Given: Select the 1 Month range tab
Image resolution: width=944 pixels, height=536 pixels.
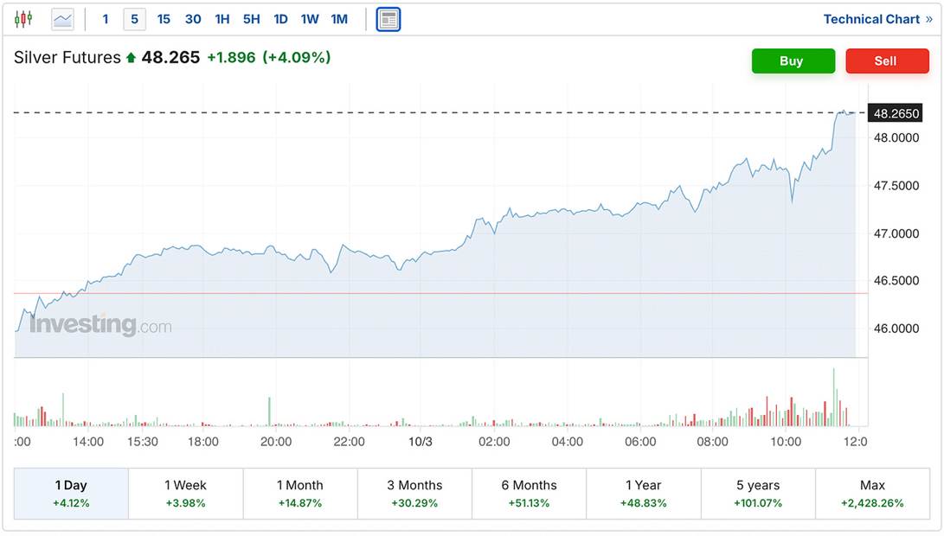Looking at the screenshot, I should [300, 493].
